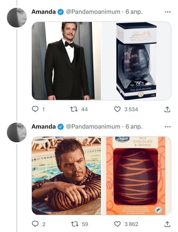Open more options on second tweet
This screenshot has height=232, width=178.
[x=168, y=126]
